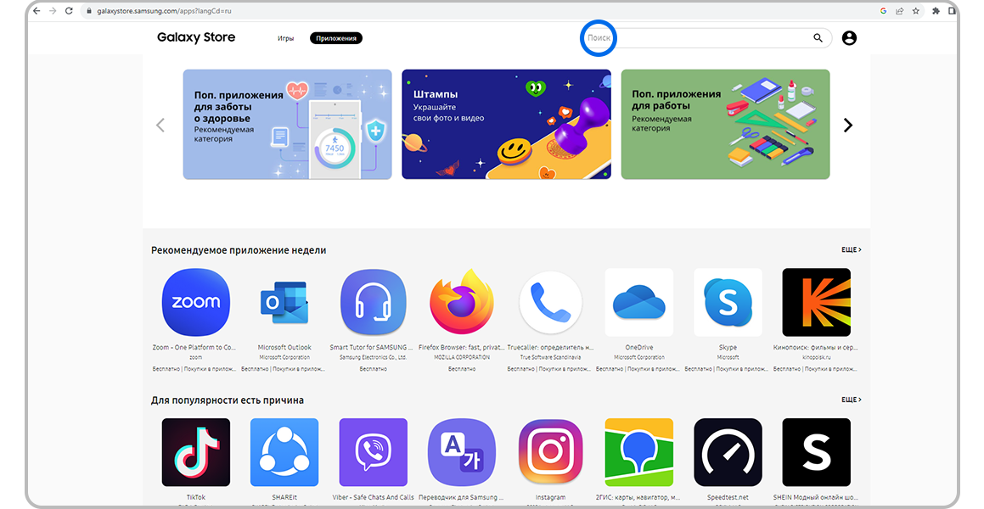Click the Truecaller: определитель title text
984x509 pixels.
(x=550, y=347)
